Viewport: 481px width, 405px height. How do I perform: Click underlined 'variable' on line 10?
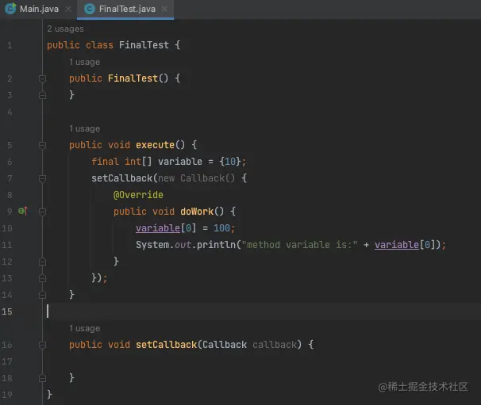158,228
